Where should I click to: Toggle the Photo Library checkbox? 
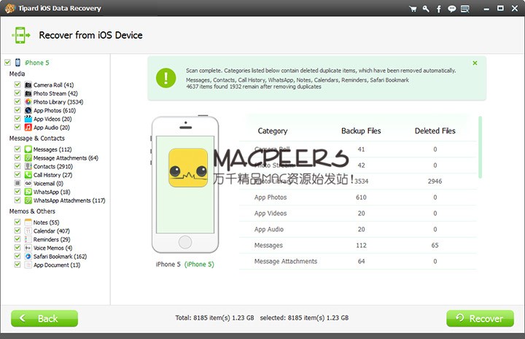pyautogui.click(x=17, y=102)
